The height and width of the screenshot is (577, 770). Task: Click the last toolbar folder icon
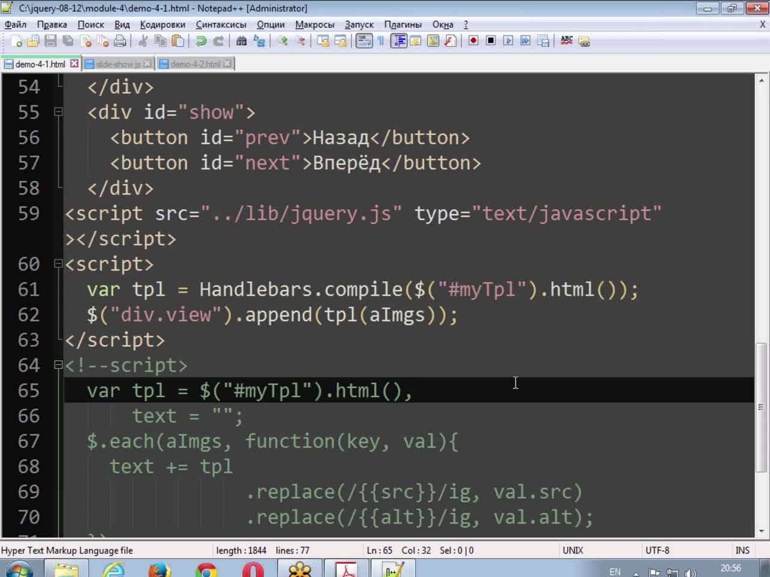point(584,41)
